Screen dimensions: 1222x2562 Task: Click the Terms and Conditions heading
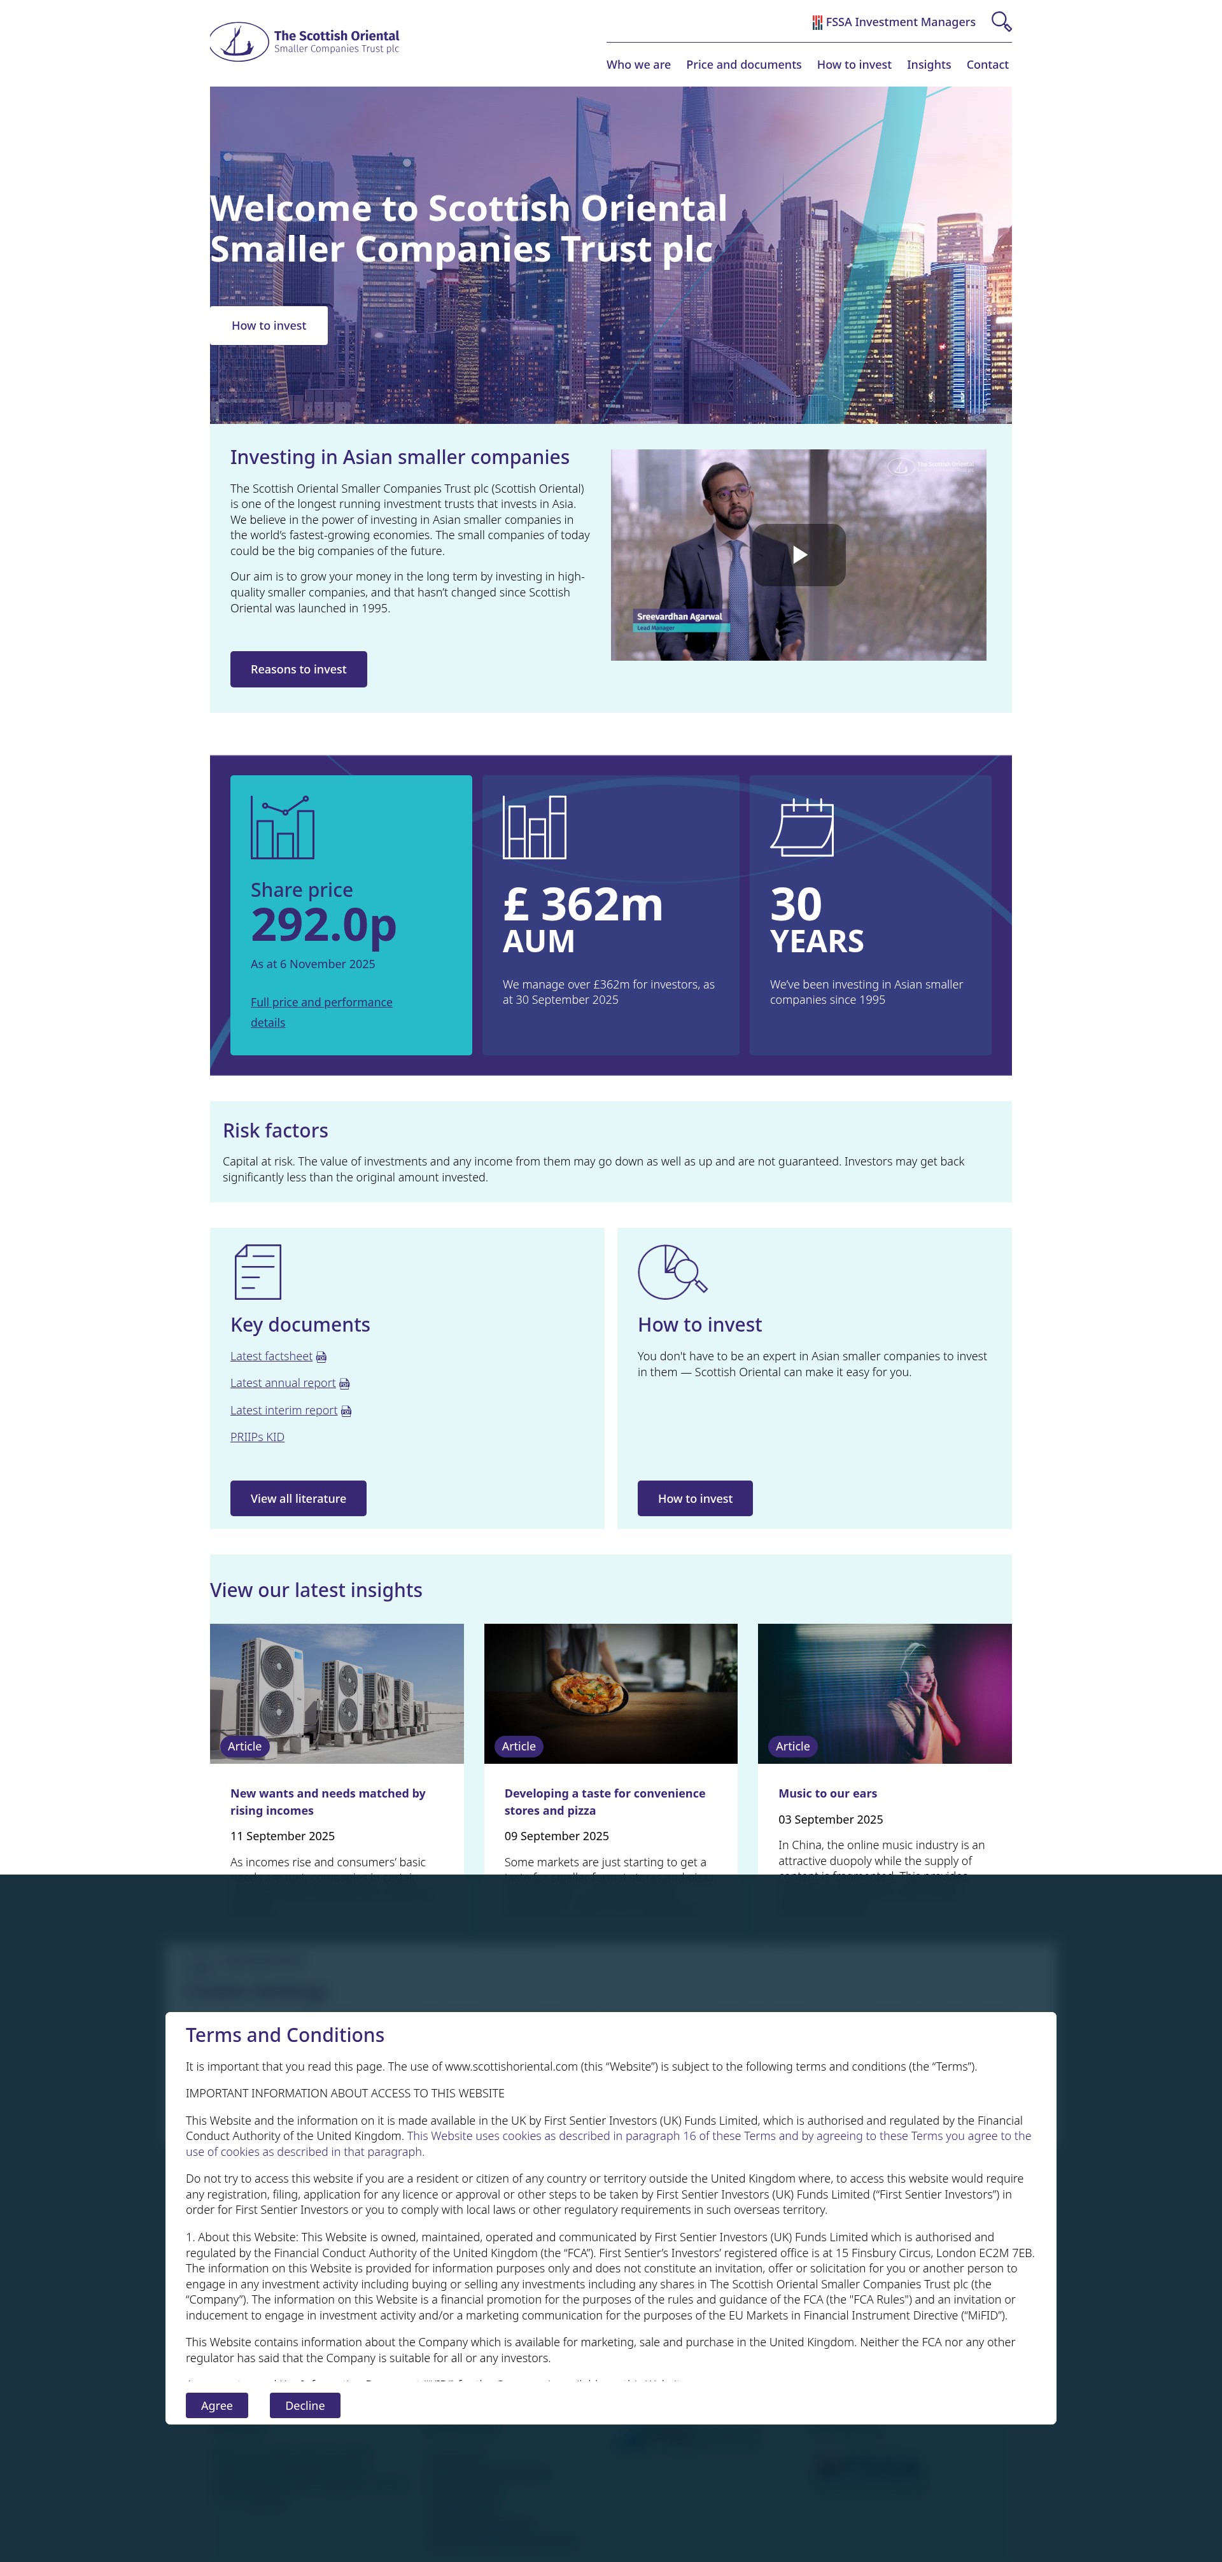coord(285,2035)
